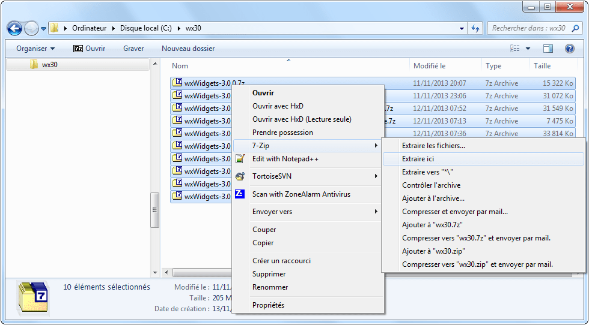Viewport: 589px width, 325px height.
Task: Change view with the view icon
Action: tap(514, 49)
